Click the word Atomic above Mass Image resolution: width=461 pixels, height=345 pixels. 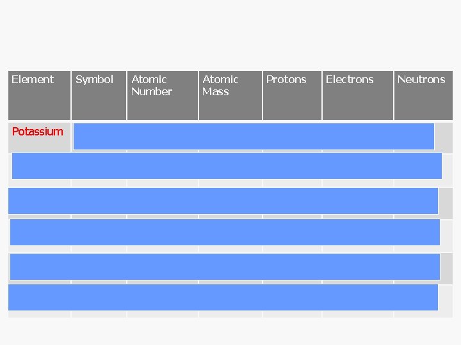coord(220,79)
